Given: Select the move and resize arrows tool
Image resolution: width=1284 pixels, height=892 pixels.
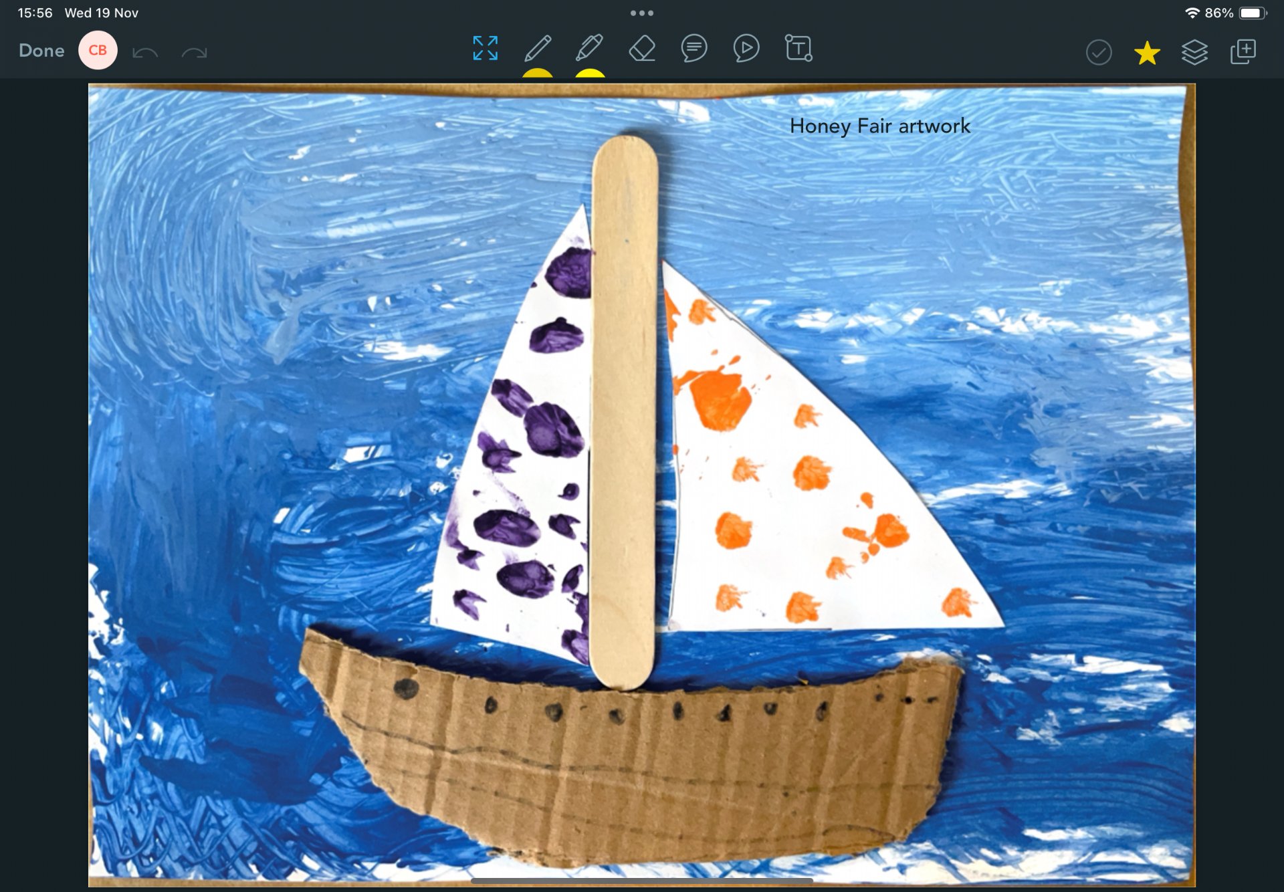Looking at the screenshot, I should [x=485, y=49].
